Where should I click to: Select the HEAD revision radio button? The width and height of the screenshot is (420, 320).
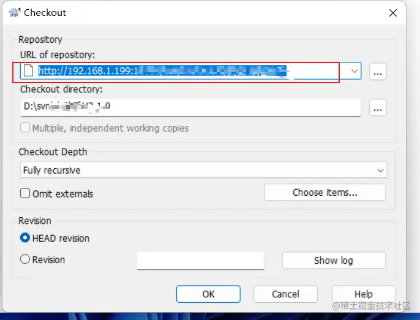(x=25, y=238)
